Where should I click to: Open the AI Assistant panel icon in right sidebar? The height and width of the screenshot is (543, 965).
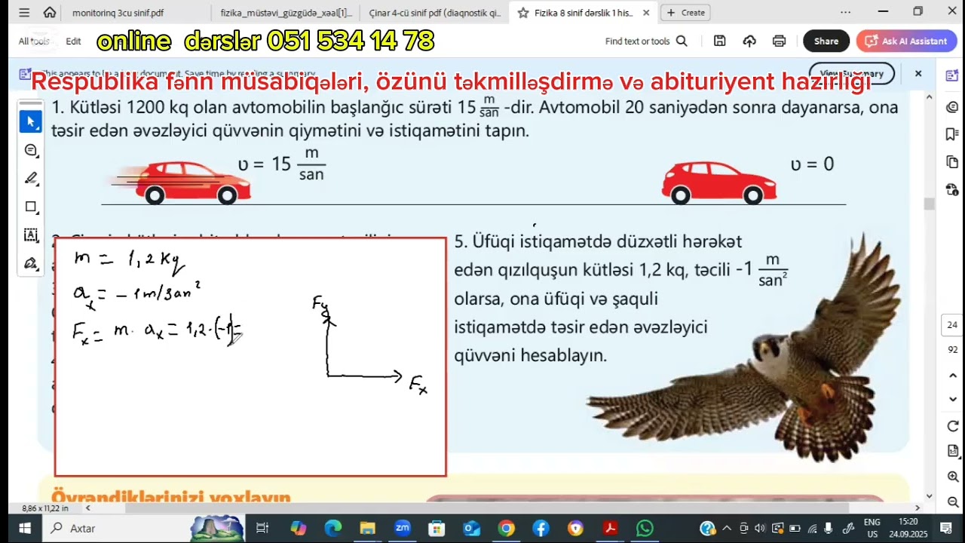click(952, 75)
